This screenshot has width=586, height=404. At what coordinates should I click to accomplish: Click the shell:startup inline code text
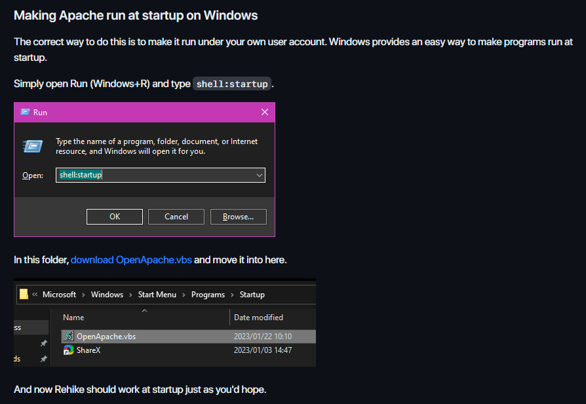coord(232,84)
